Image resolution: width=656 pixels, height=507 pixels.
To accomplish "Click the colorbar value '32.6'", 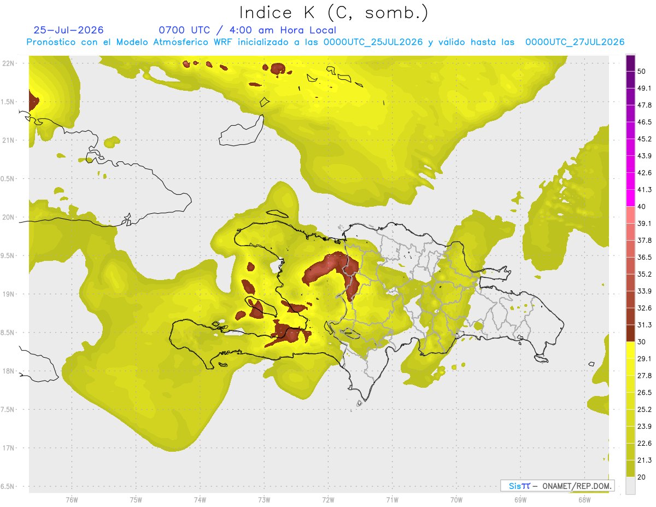I will pyautogui.click(x=645, y=308).
